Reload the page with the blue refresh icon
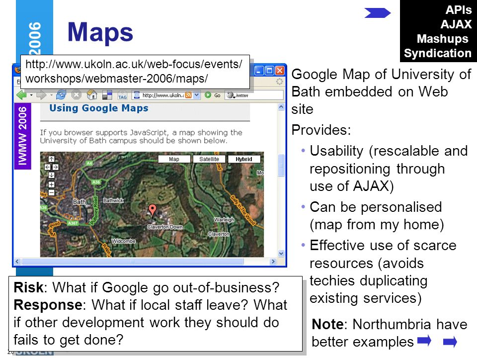 61,95
